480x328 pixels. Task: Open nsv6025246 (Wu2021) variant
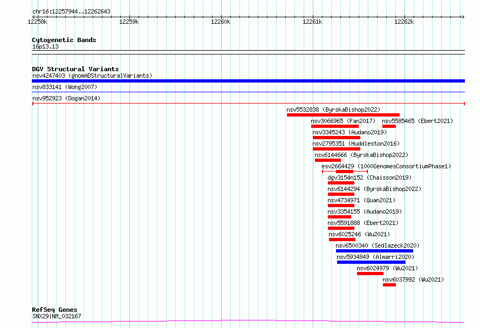tap(359, 234)
